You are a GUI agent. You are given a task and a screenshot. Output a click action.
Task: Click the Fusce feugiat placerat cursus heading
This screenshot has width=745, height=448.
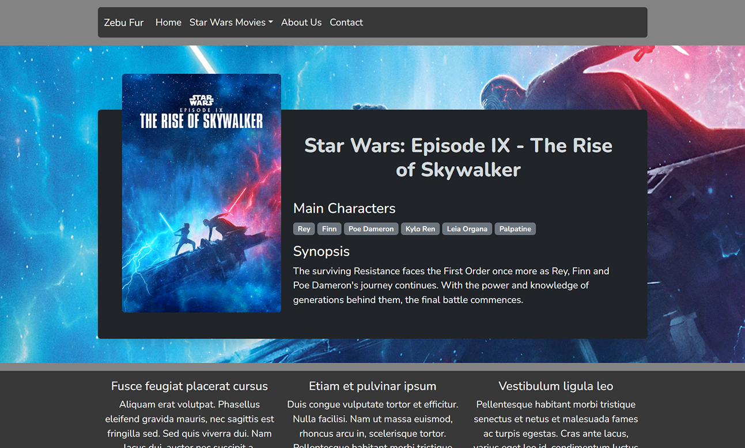click(x=190, y=386)
